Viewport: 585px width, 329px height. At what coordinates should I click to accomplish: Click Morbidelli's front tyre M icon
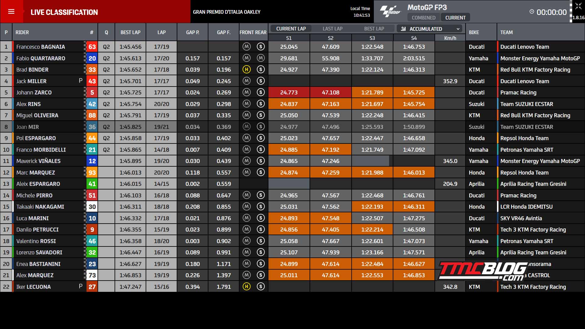click(x=246, y=150)
